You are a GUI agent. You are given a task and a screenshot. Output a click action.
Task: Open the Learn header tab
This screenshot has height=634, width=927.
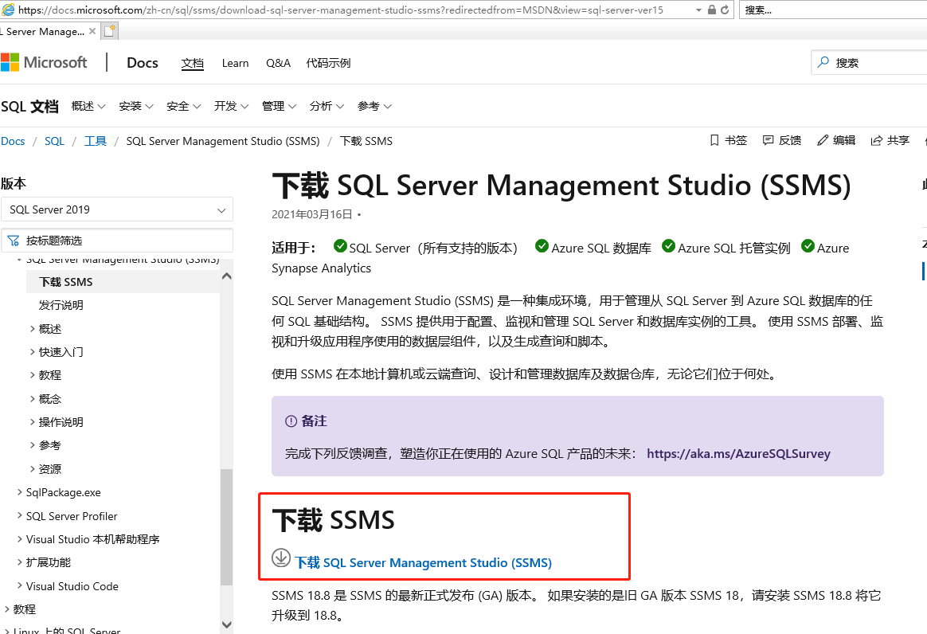coord(235,63)
